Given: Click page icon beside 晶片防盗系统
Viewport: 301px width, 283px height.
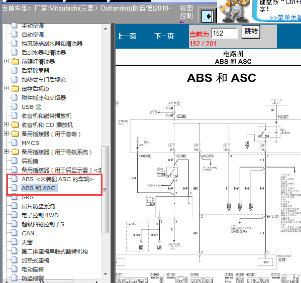Looking at the screenshot, I should (x=15, y=206).
